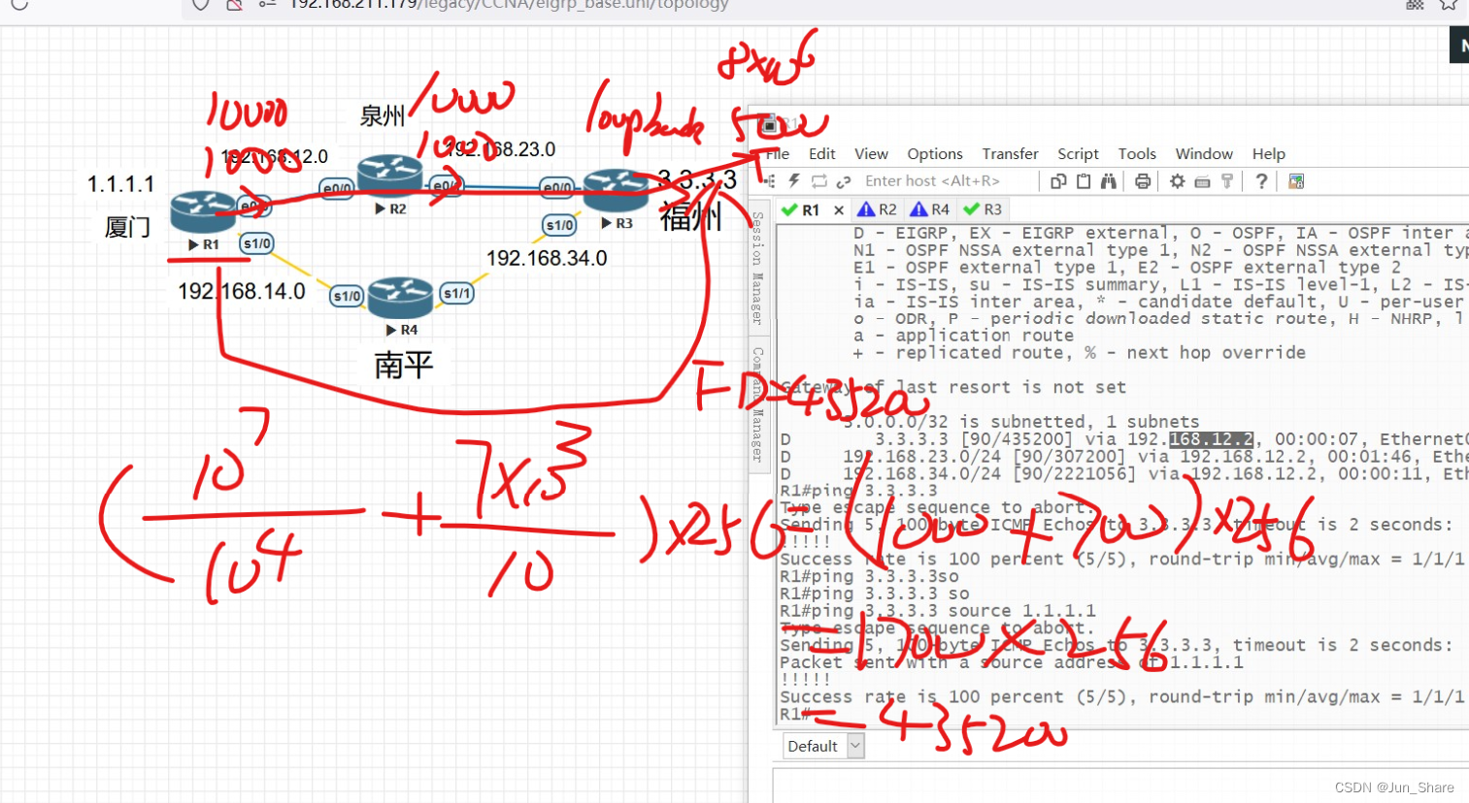Open Help with the question mark icon
This screenshot has width=1469, height=803.
click(1261, 181)
